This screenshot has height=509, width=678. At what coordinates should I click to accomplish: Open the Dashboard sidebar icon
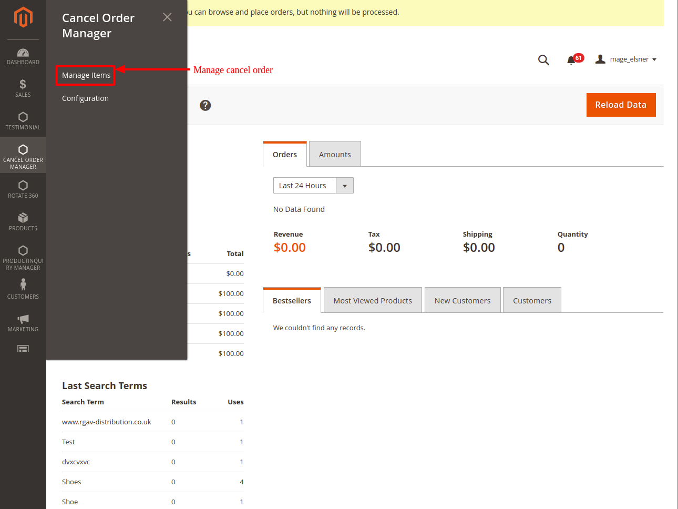[23, 56]
